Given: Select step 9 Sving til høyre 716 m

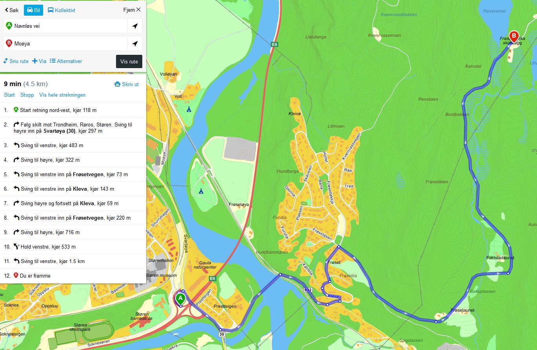Looking at the screenshot, I should [73, 232].
